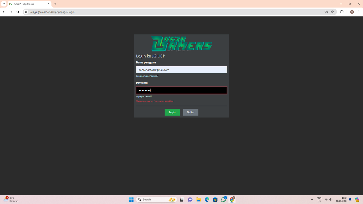This screenshot has height=204, width=363.
Task: Open volume speaker icon
Action: (x=330, y=199)
